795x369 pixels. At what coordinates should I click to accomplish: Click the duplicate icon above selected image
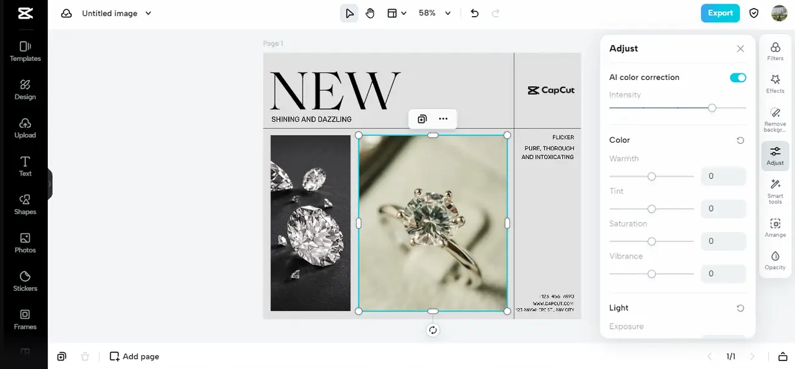422,119
